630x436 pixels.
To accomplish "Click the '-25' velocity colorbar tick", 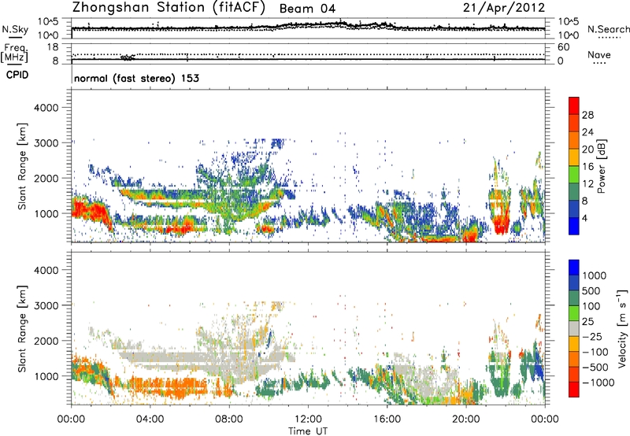I will coord(592,336).
